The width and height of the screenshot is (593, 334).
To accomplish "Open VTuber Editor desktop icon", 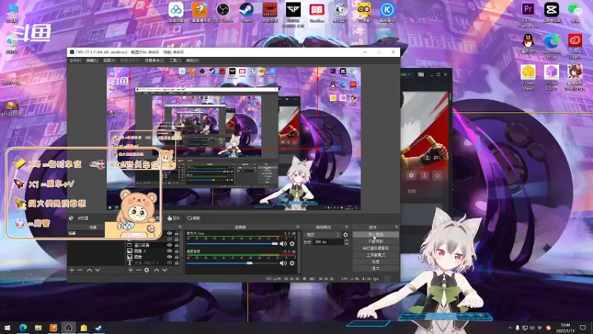I will click(x=551, y=77).
